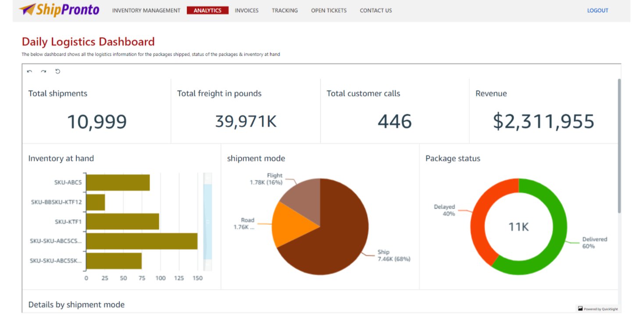Viewport: 639px width, 322px height.
Task: Click the Total shipments value 10,999
Action: click(97, 122)
